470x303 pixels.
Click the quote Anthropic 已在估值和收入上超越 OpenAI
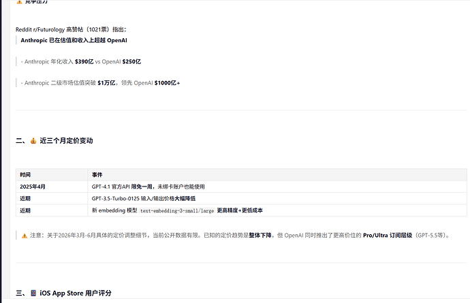(74, 40)
